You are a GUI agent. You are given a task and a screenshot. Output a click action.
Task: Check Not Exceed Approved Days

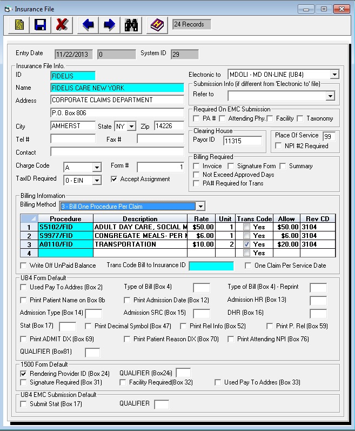pos(196,175)
